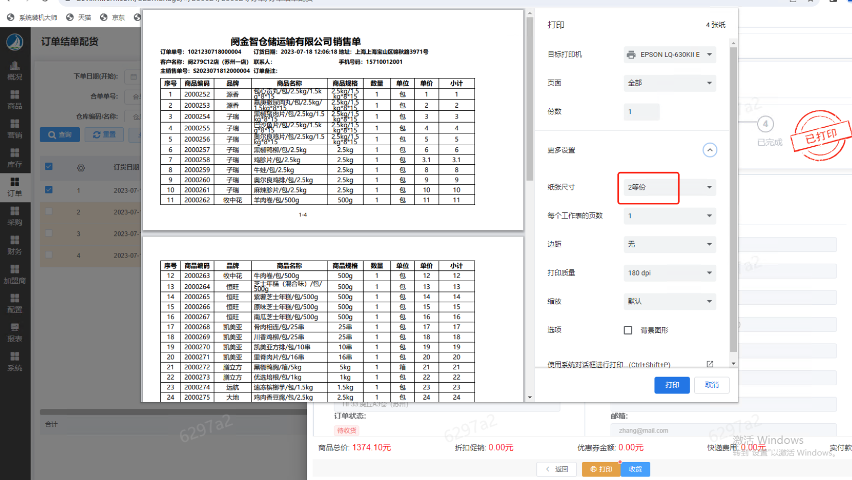852x480 pixels.
Task: Check order row 3 checkbox
Action: pos(48,233)
